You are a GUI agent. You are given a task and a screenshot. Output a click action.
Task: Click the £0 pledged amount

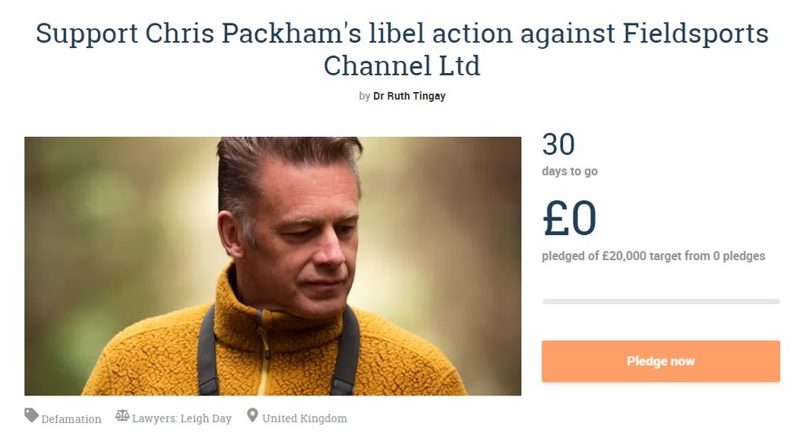pyautogui.click(x=569, y=218)
